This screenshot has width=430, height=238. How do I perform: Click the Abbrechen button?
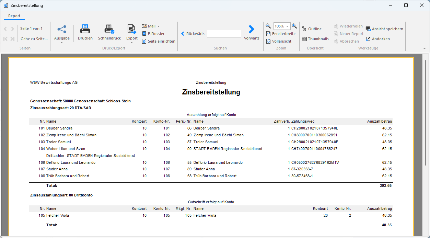(346, 41)
